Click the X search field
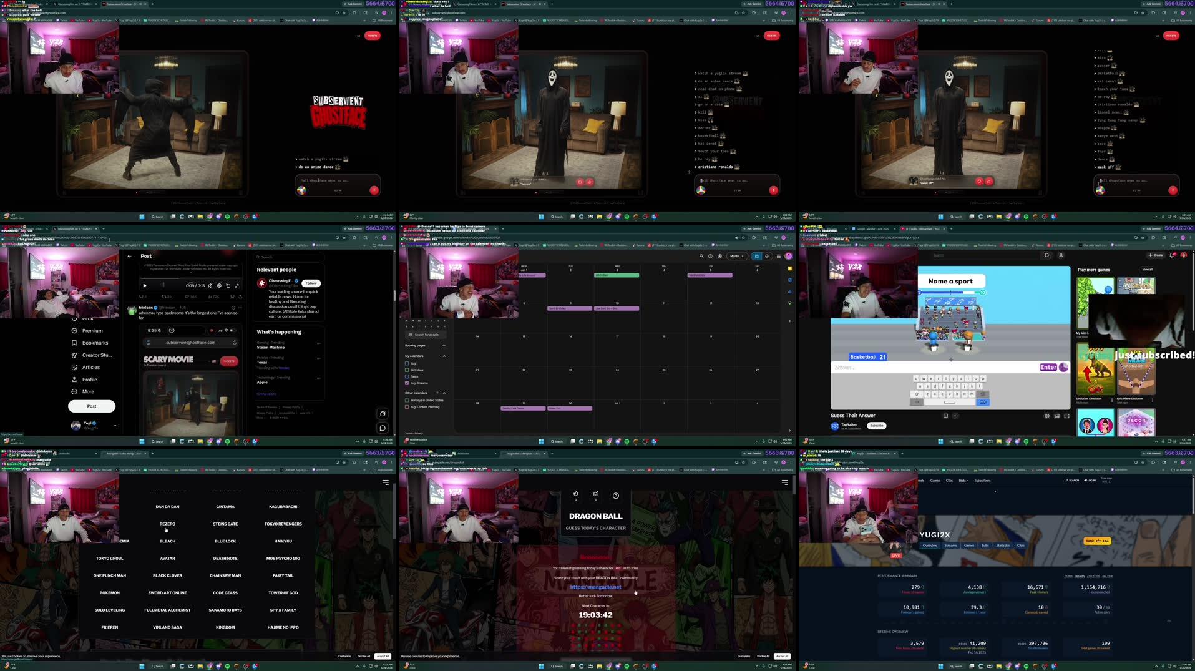Screen dimensions: 1195x671 pyautogui.click(x=289, y=257)
